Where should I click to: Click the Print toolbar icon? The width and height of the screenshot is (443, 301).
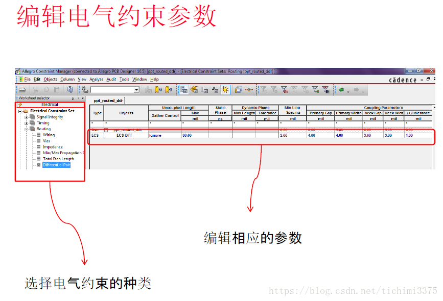click(22, 90)
